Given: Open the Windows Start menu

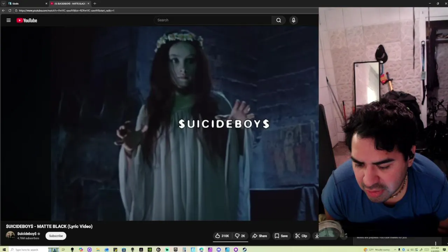Looking at the screenshot, I should (x=4, y=250).
